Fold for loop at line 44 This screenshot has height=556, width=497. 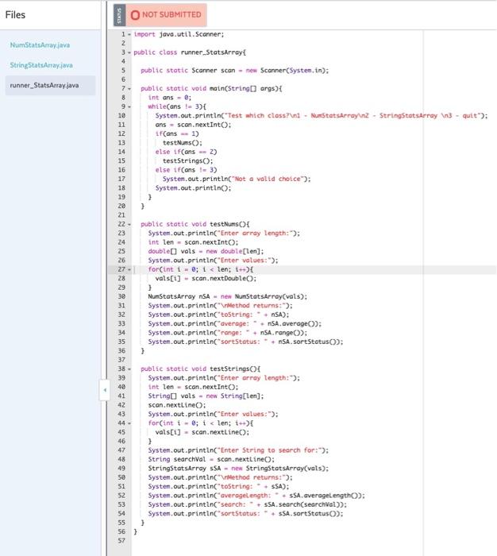point(129,423)
